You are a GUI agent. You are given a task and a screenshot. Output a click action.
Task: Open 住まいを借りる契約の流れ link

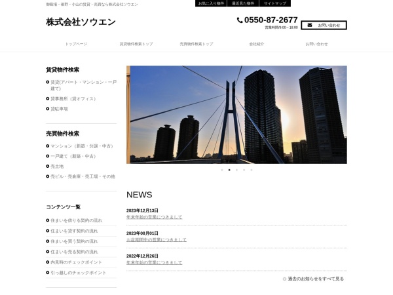pos(76,220)
